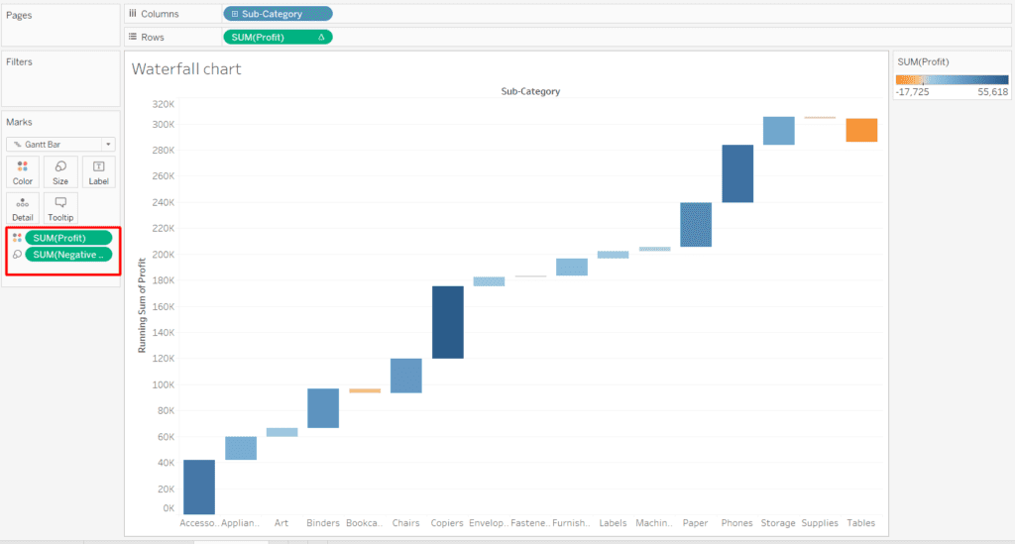Click the Copiers axis label
The image size is (1015, 544).
pyautogui.click(x=447, y=522)
